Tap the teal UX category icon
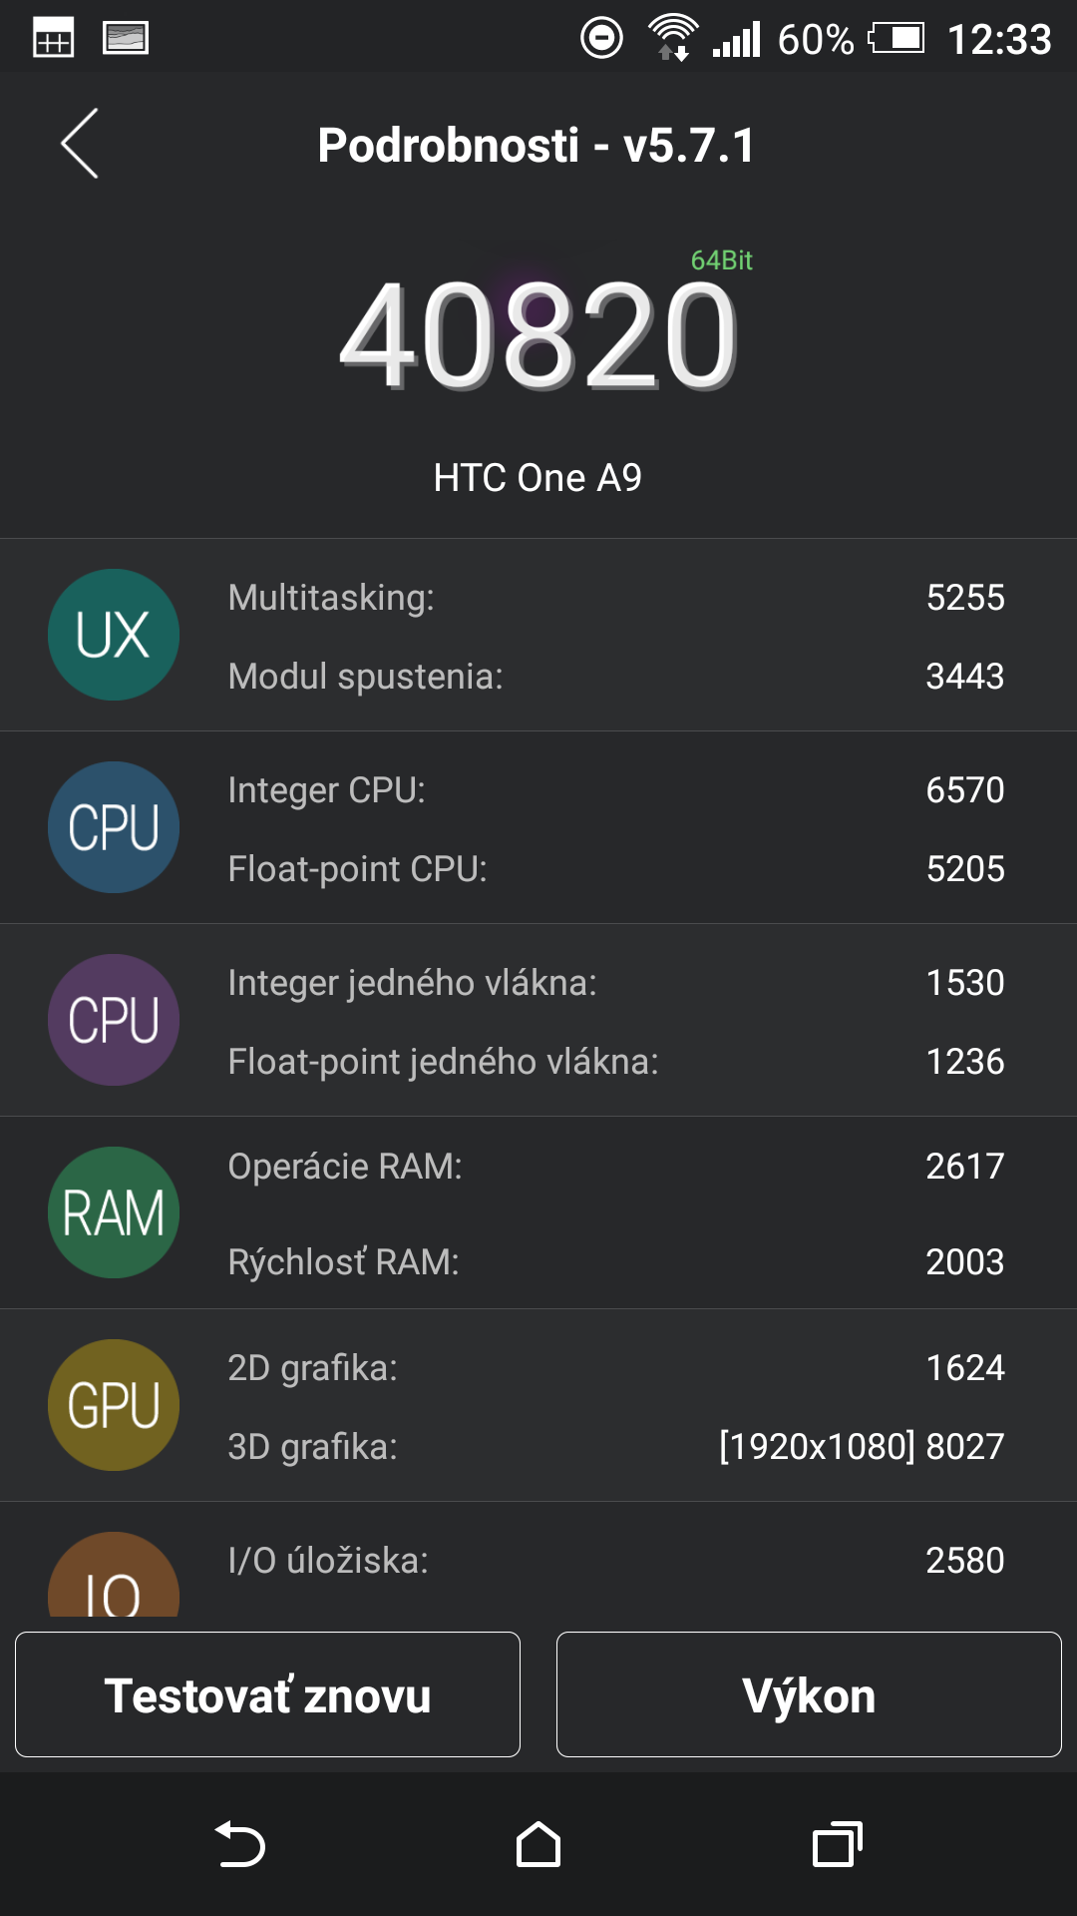Image resolution: width=1077 pixels, height=1916 pixels. click(x=114, y=635)
